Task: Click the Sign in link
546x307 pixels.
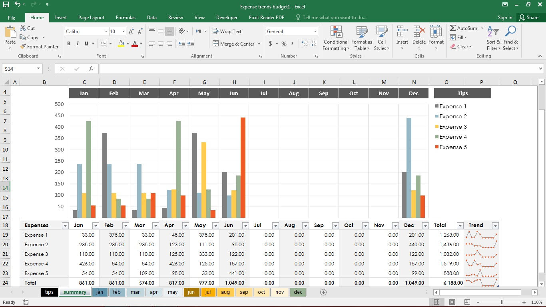Action: coord(505,17)
